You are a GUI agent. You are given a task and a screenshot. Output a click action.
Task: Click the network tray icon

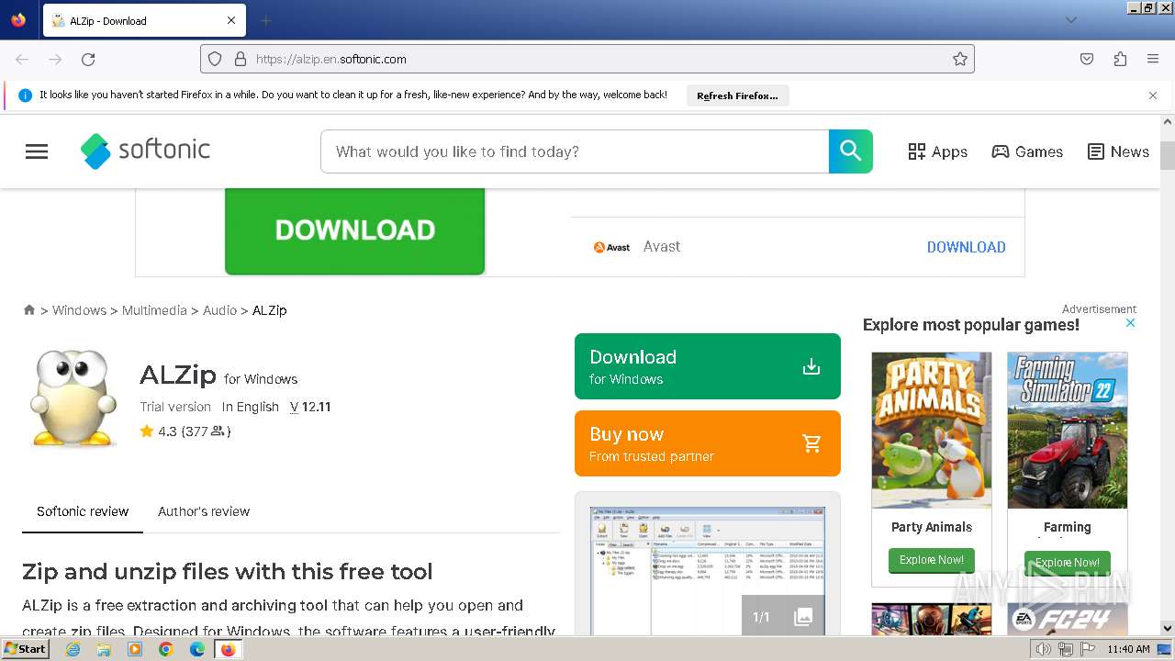[x=1066, y=649]
